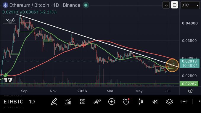Open the layout grid icon
The image size is (201, 113).
[x=83, y=101]
